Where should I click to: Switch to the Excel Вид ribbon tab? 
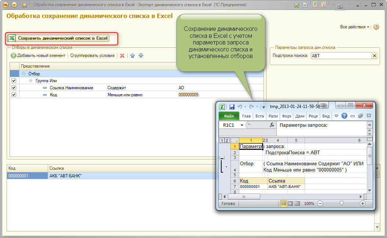326,116
